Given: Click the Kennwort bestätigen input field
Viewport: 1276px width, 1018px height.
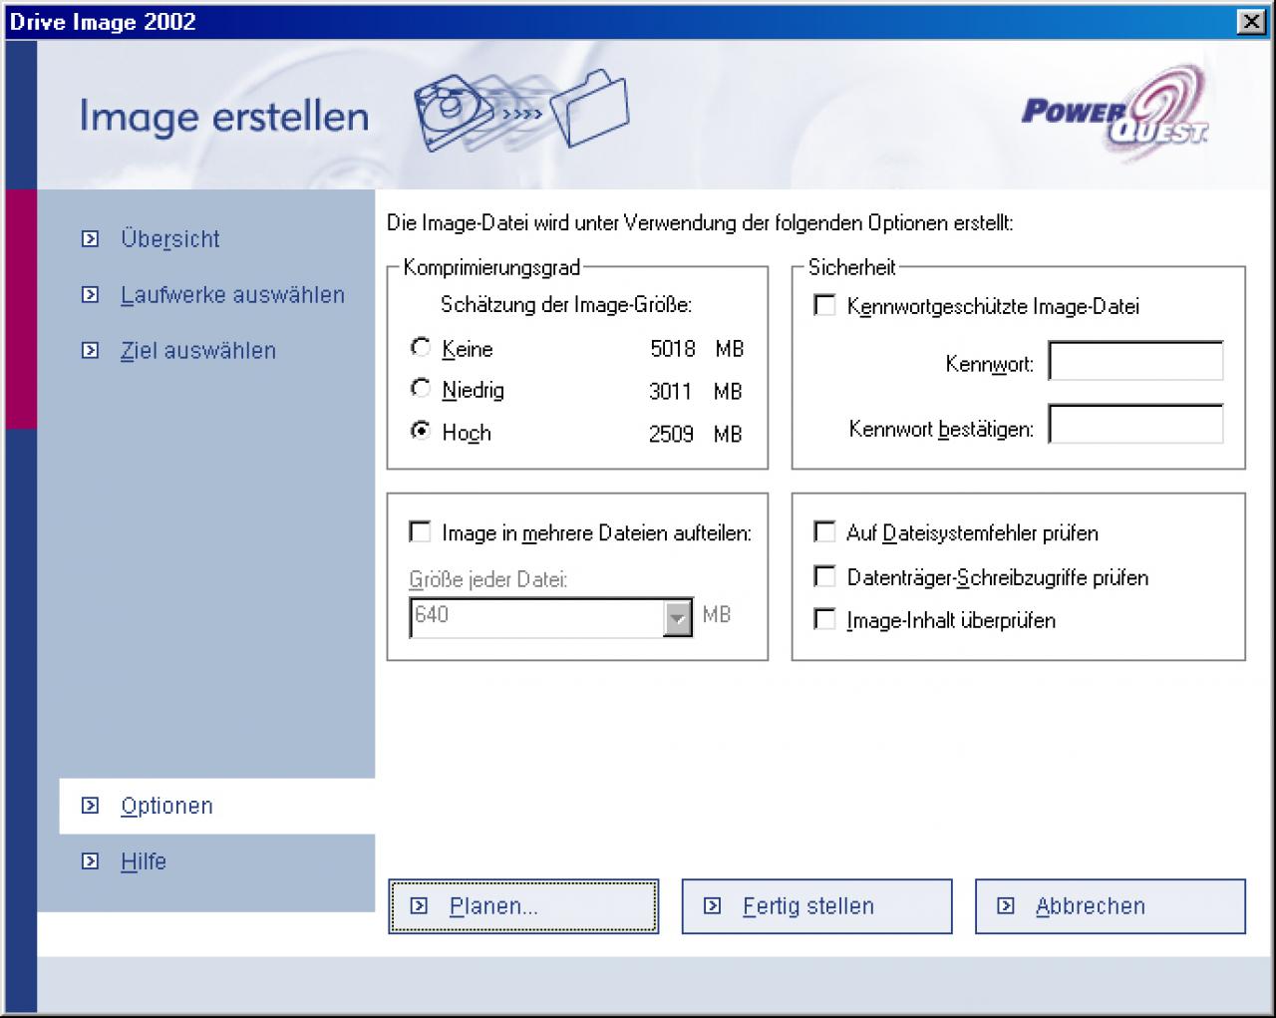Looking at the screenshot, I should pyautogui.click(x=1135, y=425).
